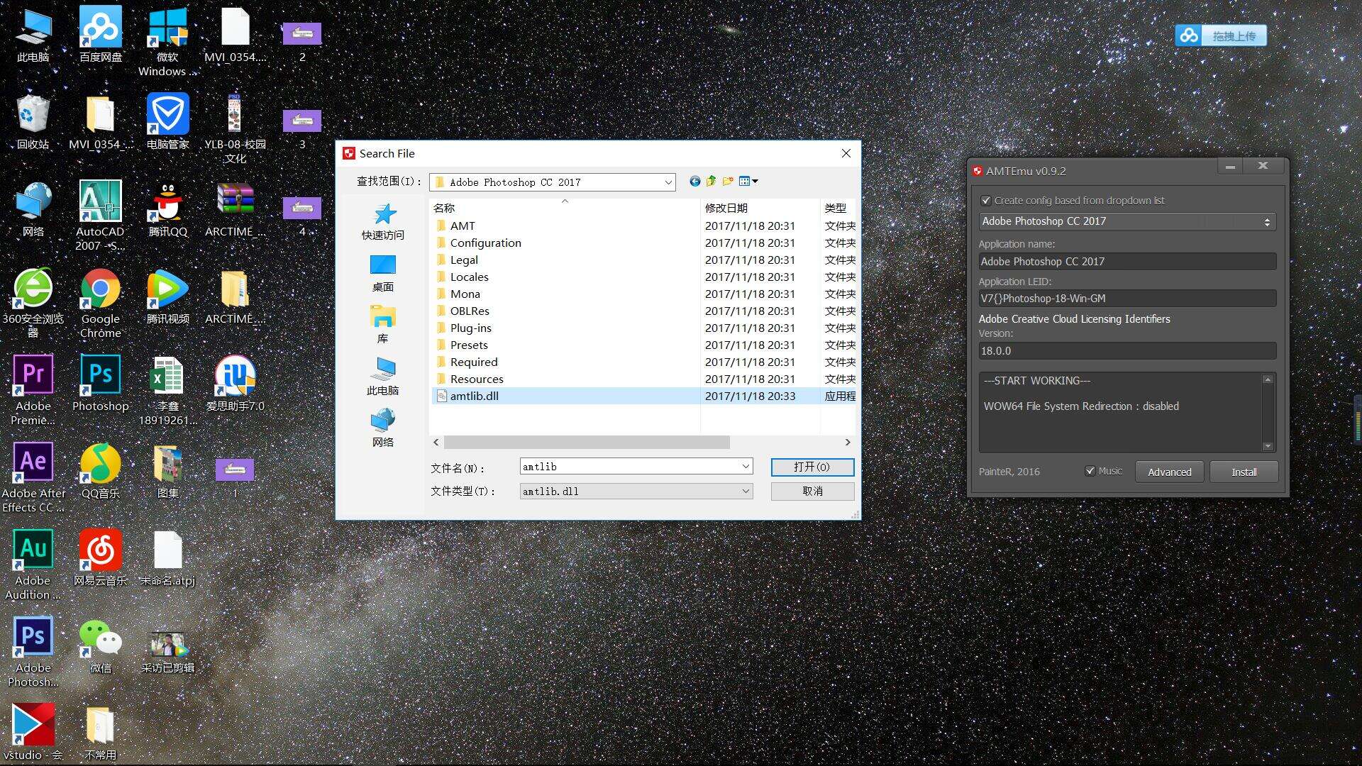Open the Adobe After Effects desktop shortcut
1362x766 pixels.
point(33,477)
